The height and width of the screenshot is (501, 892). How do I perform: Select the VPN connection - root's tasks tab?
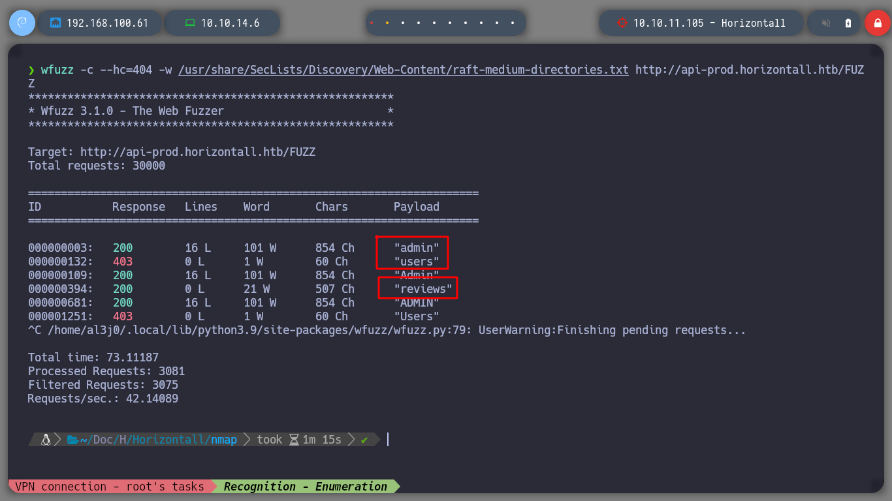coord(110,487)
